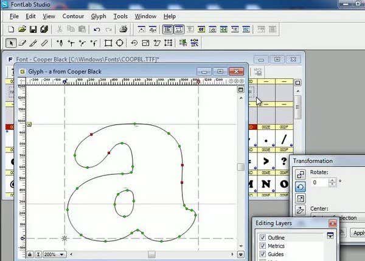Click the Undo arrow icon
Viewport: 365px width, 261px height.
tap(97, 29)
